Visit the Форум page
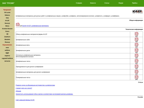The image size is (144, 108). point(121,3)
